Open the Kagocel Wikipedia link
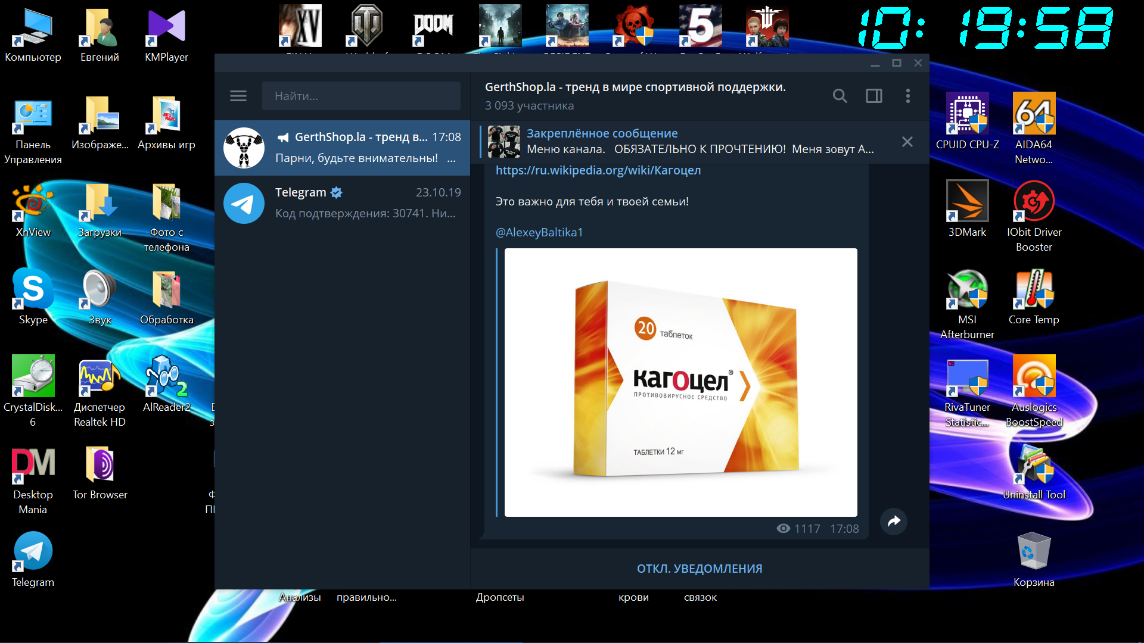 [598, 170]
